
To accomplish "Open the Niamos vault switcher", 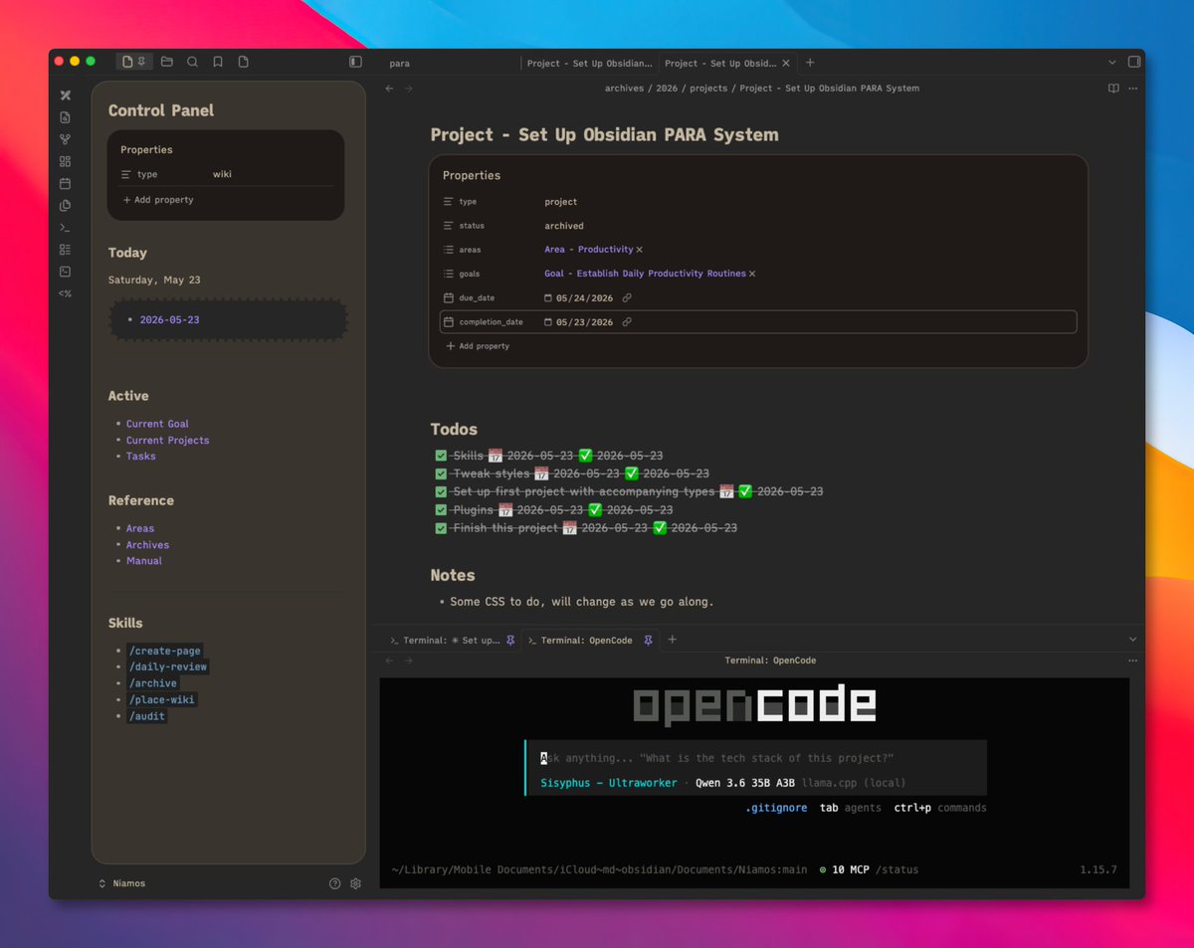I will pos(121,883).
